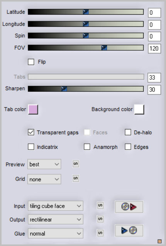
Task: Open the Tab color swatch
Action: 33,109
